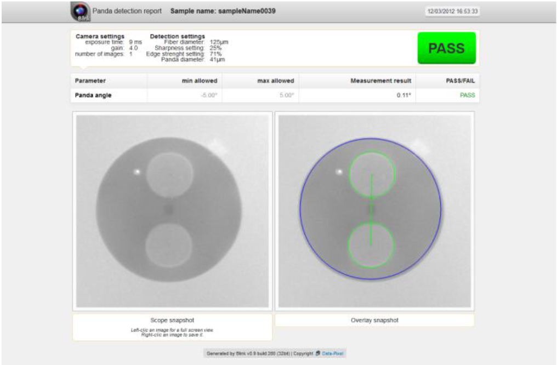The width and height of the screenshot is (557, 365).
Task: Click the min allowed column header
Action: coord(200,81)
